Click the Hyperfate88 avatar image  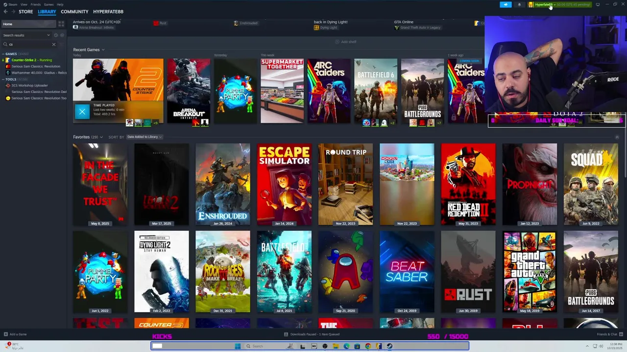531,4
